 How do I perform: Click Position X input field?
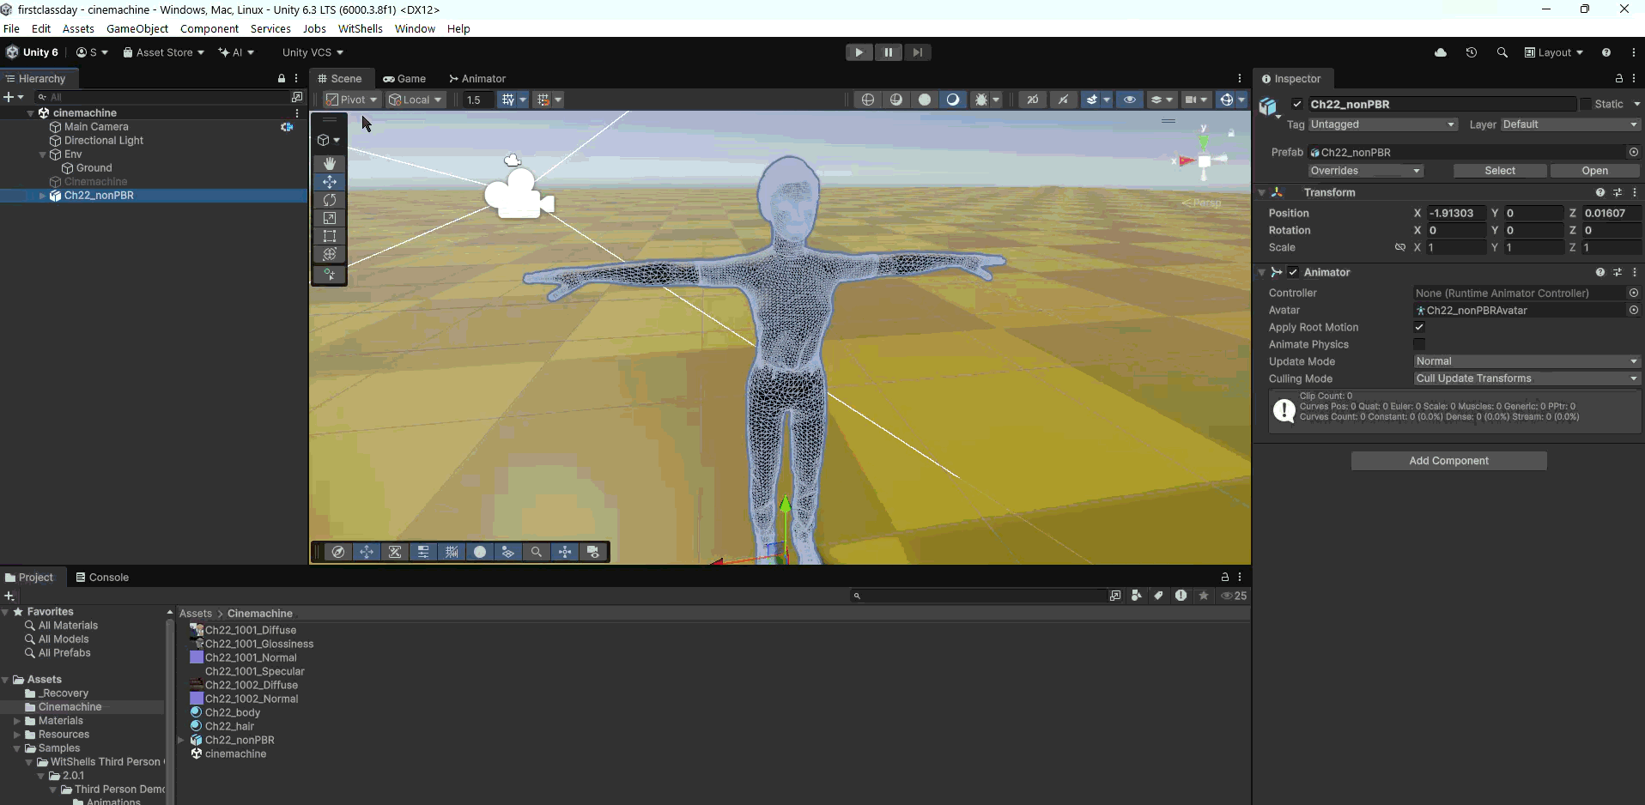pyautogui.click(x=1456, y=213)
